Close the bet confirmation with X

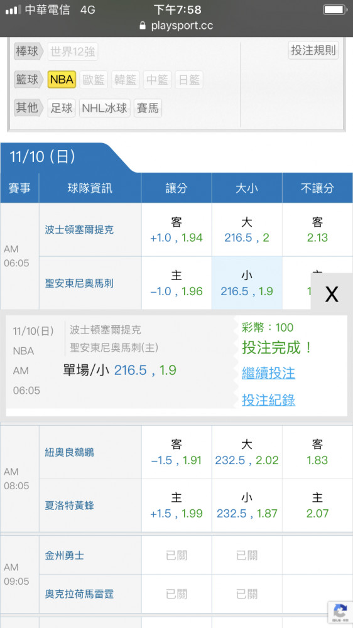[x=332, y=295]
